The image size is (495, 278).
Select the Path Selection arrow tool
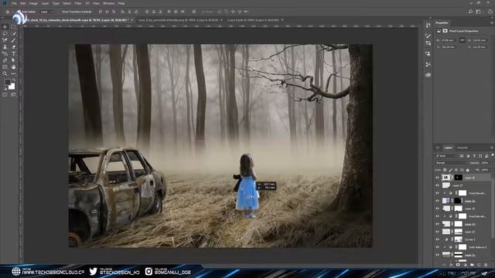(x=13, y=60)
